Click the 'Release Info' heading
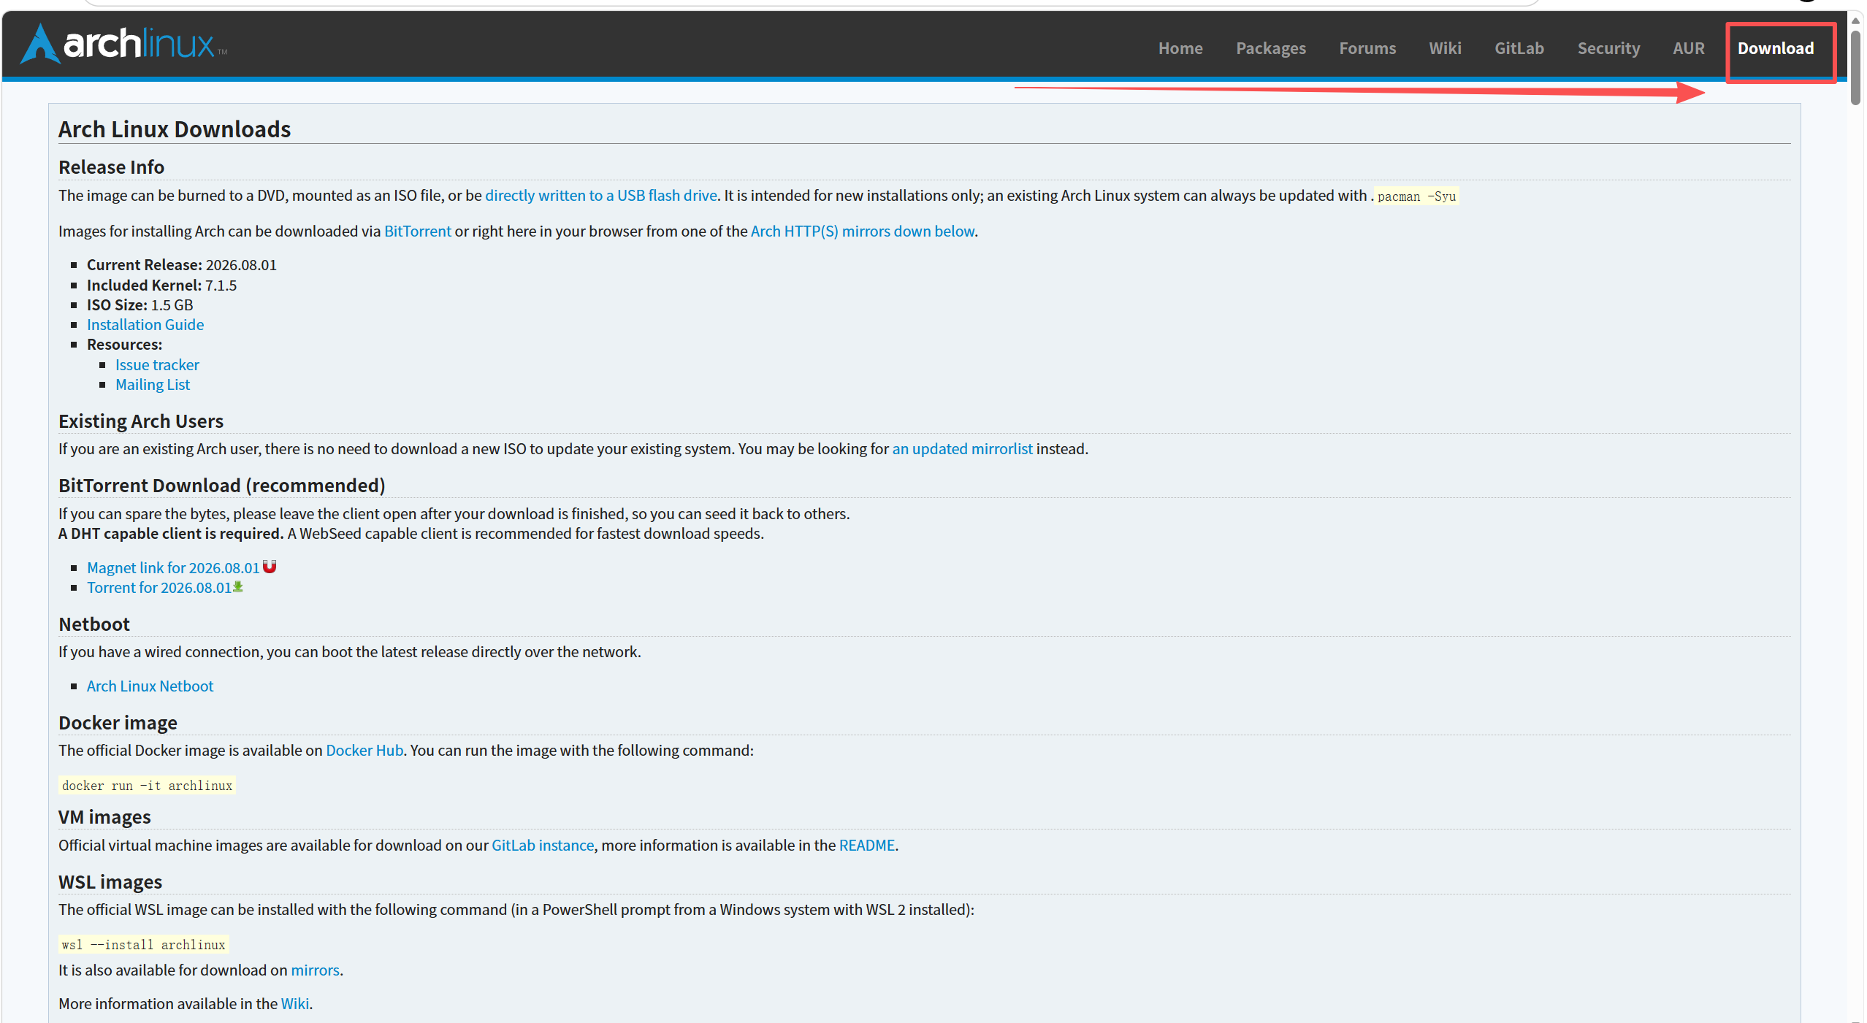The image size is (1867, 1023). [x=111, y=167]
